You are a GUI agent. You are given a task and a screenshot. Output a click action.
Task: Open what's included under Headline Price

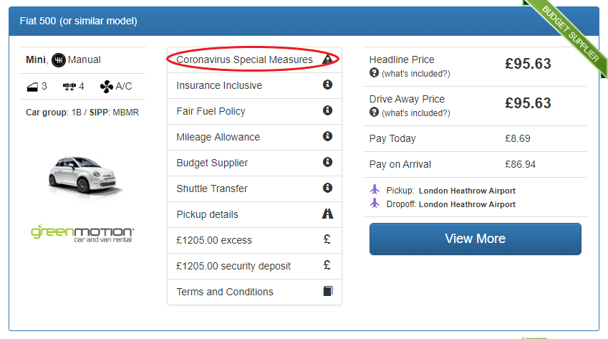pos(415,74)
